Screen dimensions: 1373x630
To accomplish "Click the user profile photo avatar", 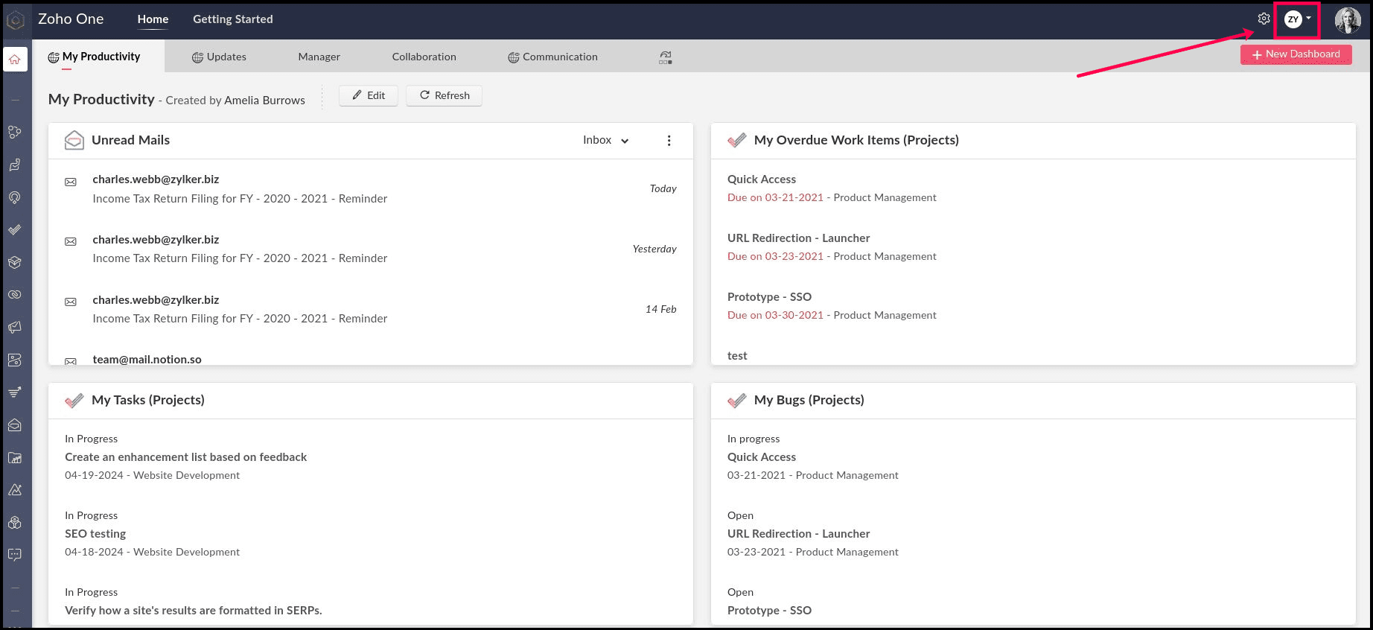I will (1348, 19).
